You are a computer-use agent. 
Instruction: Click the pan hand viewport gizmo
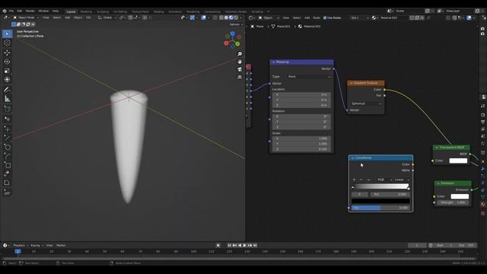coord(240,62)
